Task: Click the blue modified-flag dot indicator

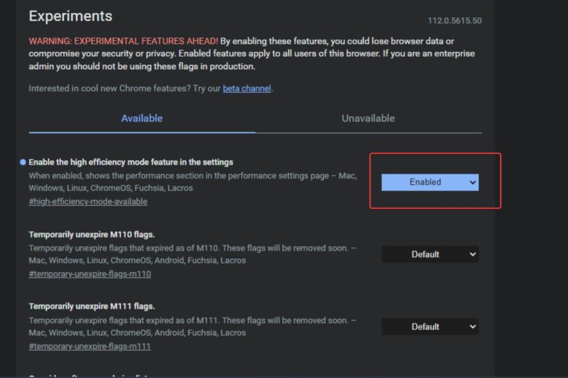Action: (23, 162)
